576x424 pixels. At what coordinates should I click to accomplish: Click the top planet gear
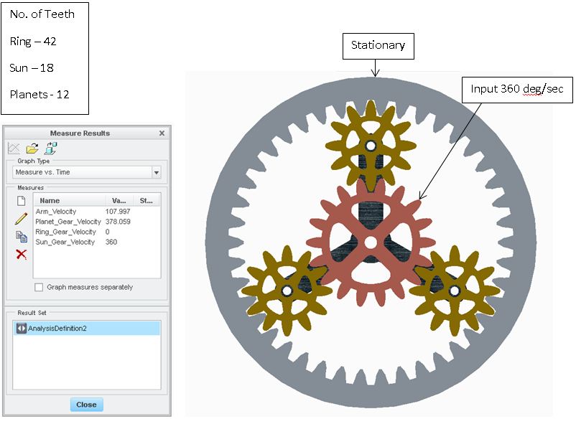(x=371, y=146)
